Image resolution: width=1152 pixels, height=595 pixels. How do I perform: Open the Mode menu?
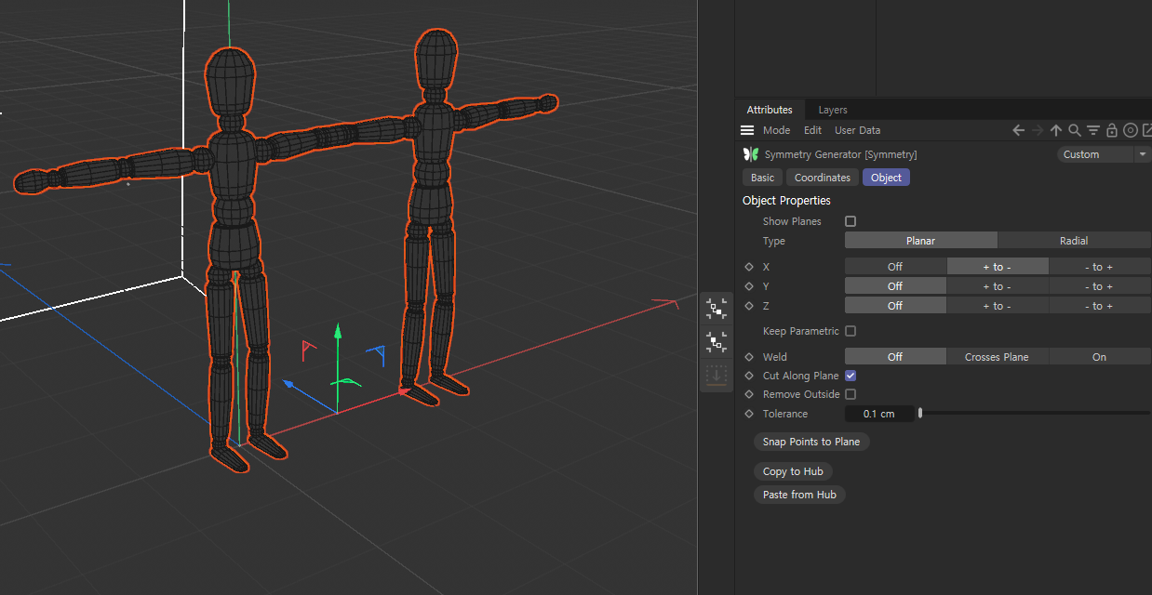pos(776,130)
